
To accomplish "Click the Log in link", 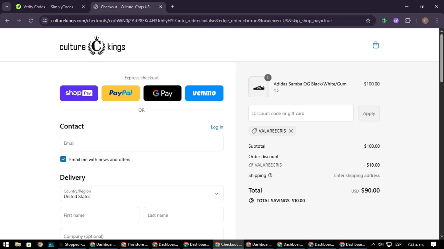I will coord(217,127).
